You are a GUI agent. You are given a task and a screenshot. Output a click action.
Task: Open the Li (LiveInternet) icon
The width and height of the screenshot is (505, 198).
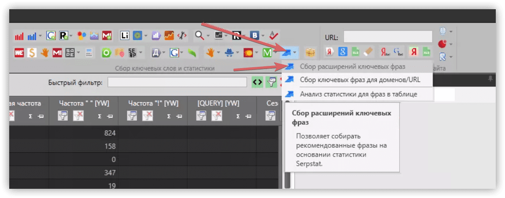click(125, 35)
